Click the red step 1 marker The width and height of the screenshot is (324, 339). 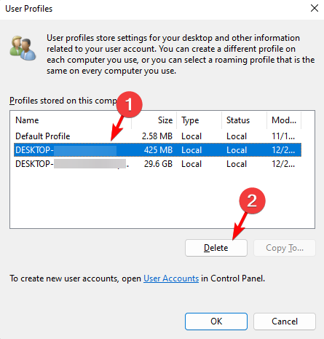coord(130,104)
